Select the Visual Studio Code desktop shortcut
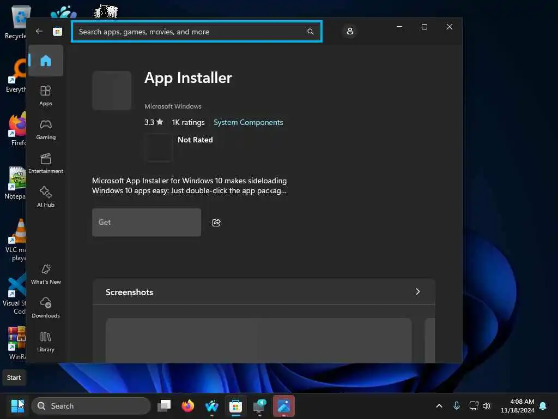The image size is (558, 419). [x=16, y=294]
